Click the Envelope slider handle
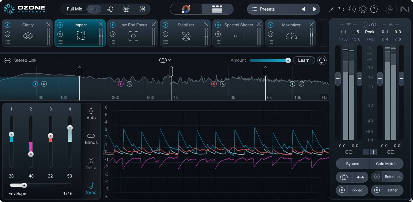413x202 pixels. click(x=24, y=185)
